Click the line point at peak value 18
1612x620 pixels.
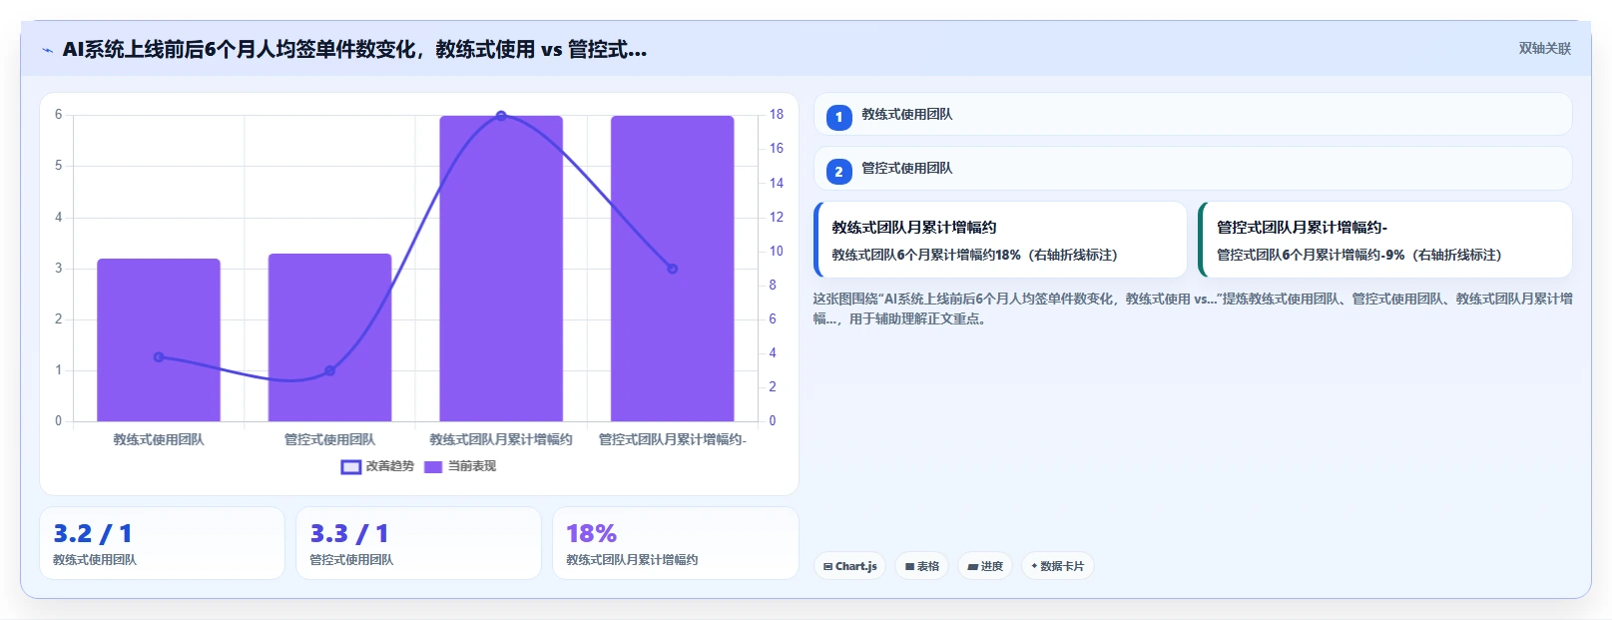pos(501,116)
